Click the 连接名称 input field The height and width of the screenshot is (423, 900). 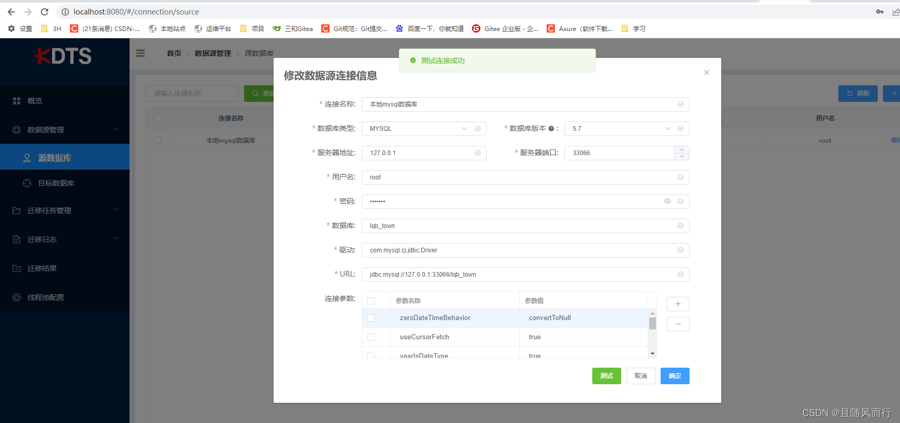point(525,104)
